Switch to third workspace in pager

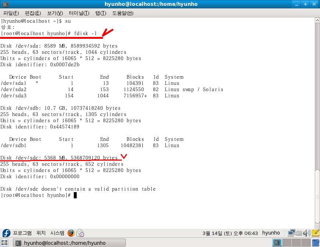(296, 243)
